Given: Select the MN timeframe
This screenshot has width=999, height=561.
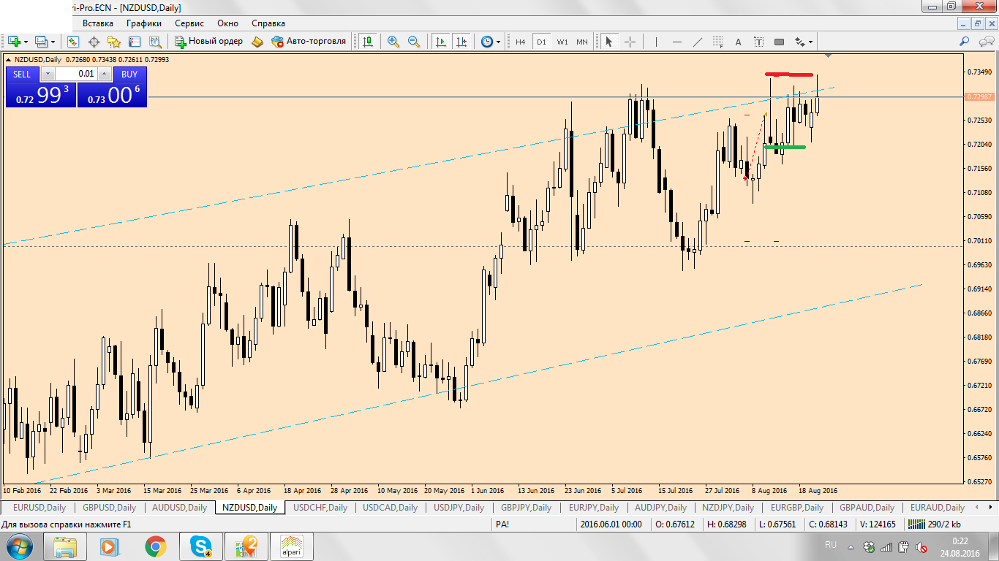Looking at the screenshot, I should [582, 42].
